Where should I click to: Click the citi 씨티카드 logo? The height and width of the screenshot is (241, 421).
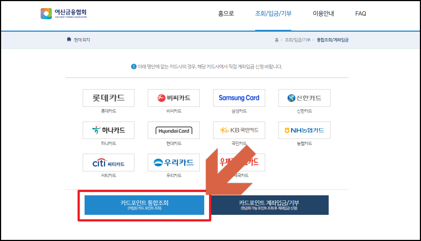tap(109, 162)
